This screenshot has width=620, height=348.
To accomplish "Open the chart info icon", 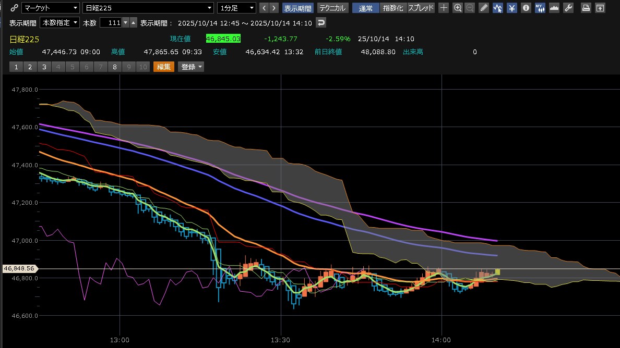I will (x=526, y=8).
